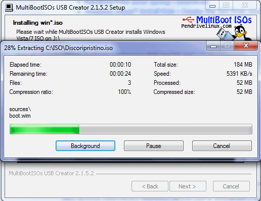This screenshot has width=261, height=201.
Task: Click the boot.wim filename text
Action: (x=20, y=116)
